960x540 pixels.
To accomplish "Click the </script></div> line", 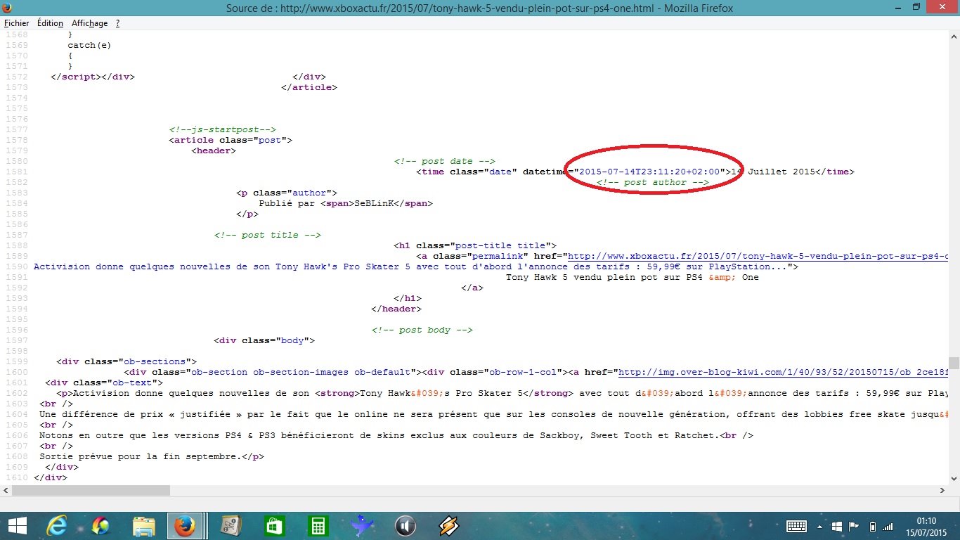I will coord(93,77).
